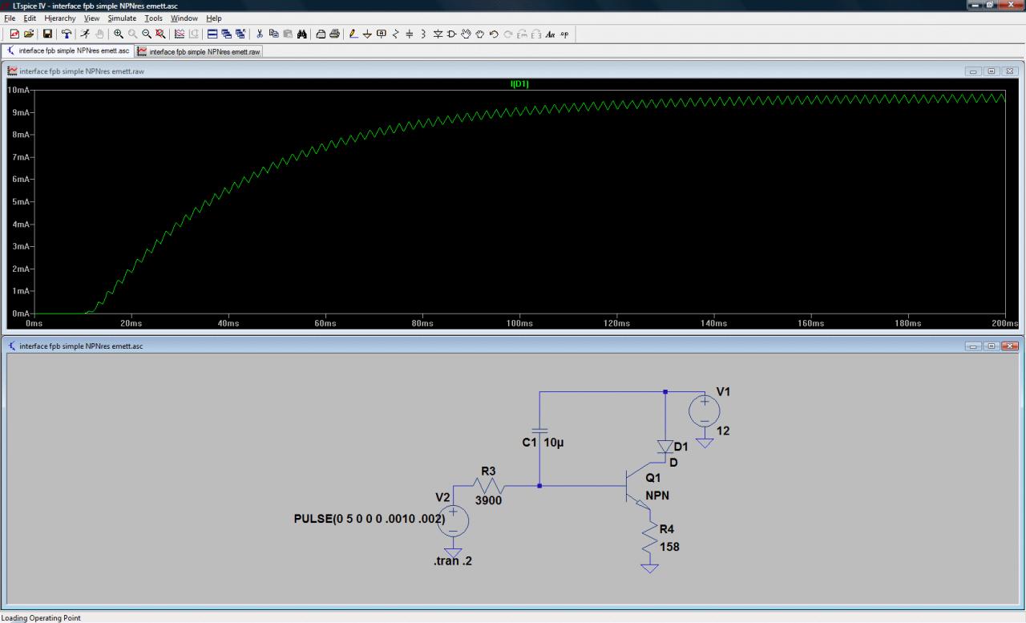Image resolution: width=1026 pixels, height=623 pixels.
Task: Place a Ground symbol from the toolbar
Action: [x=367, y=34]
